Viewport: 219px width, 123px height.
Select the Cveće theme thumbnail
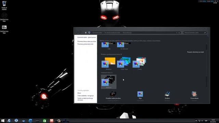140,64
